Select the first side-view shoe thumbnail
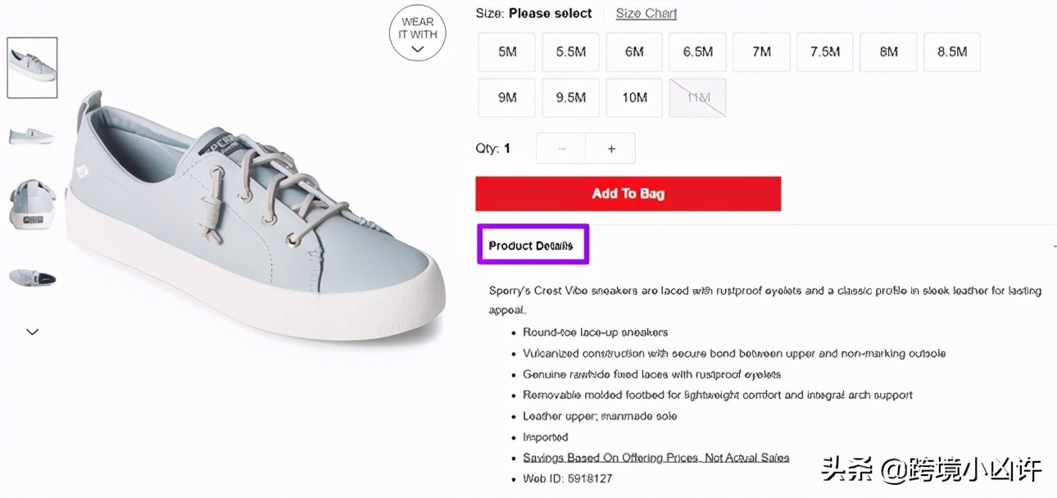The image size is (1057, 498). [x=32, y=67]
